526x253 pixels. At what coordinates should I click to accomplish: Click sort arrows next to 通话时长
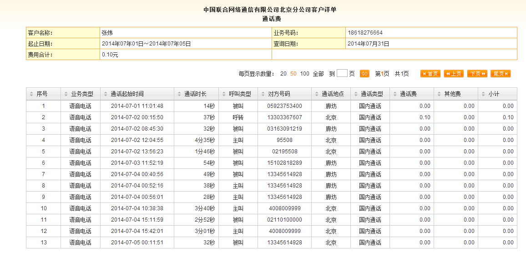coord(179,94)
